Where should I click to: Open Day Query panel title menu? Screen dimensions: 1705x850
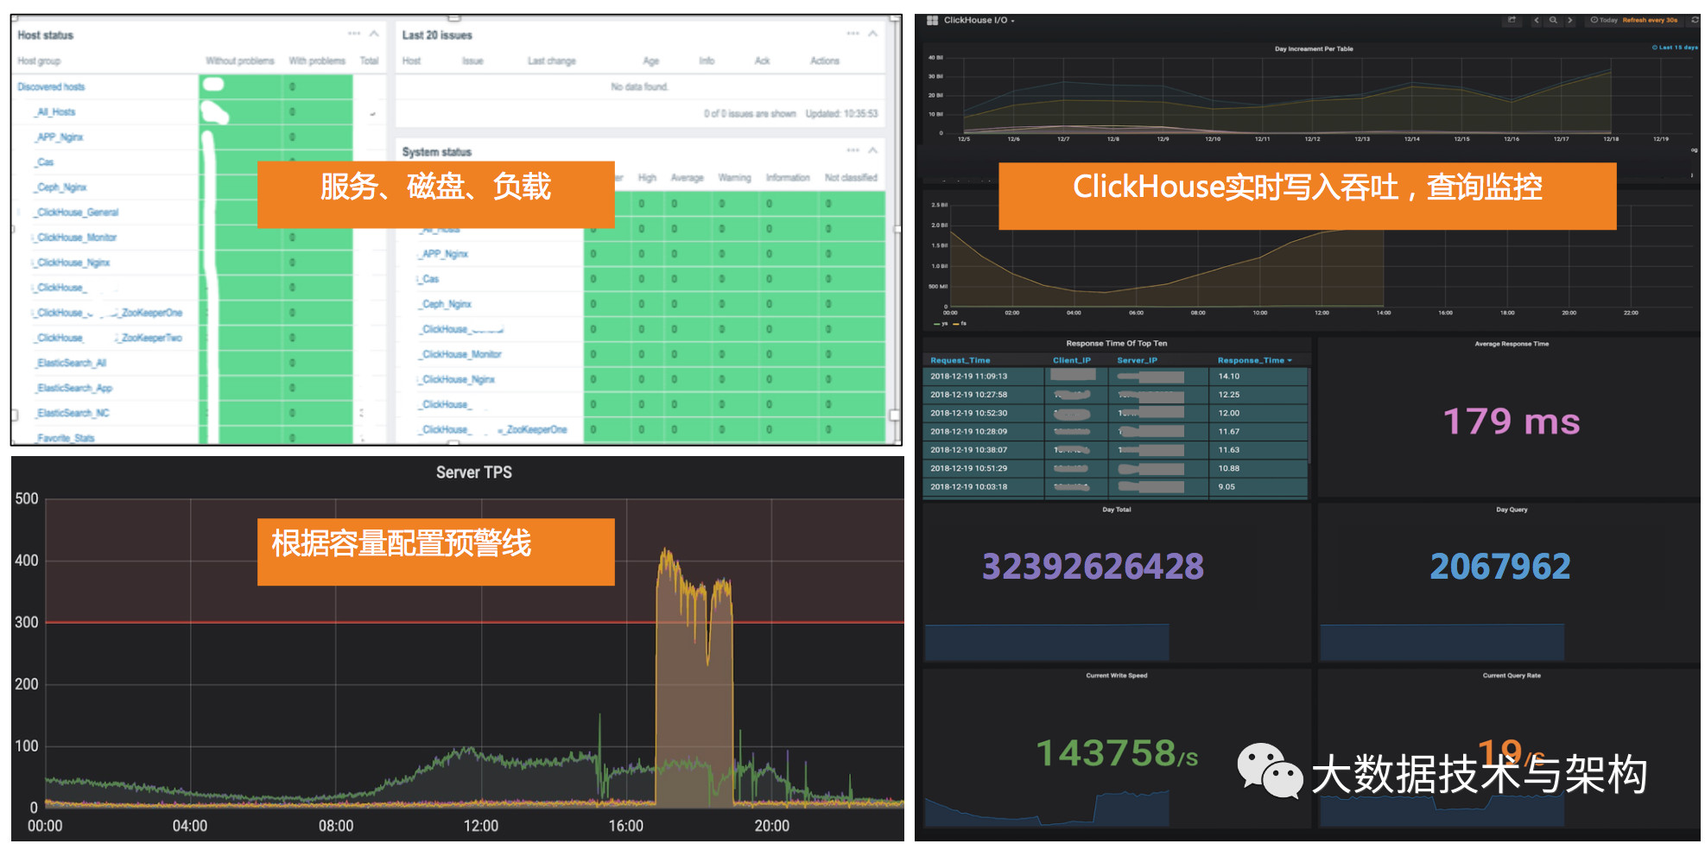click(x=1511, y=510)
